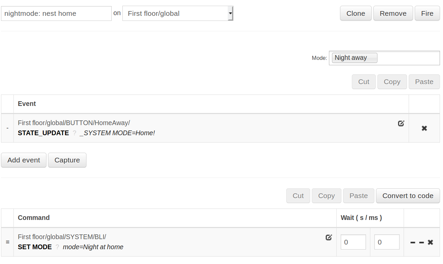Select the Night away mode tag
This screenshot has width=443, height=264.
tap(354, 58)
